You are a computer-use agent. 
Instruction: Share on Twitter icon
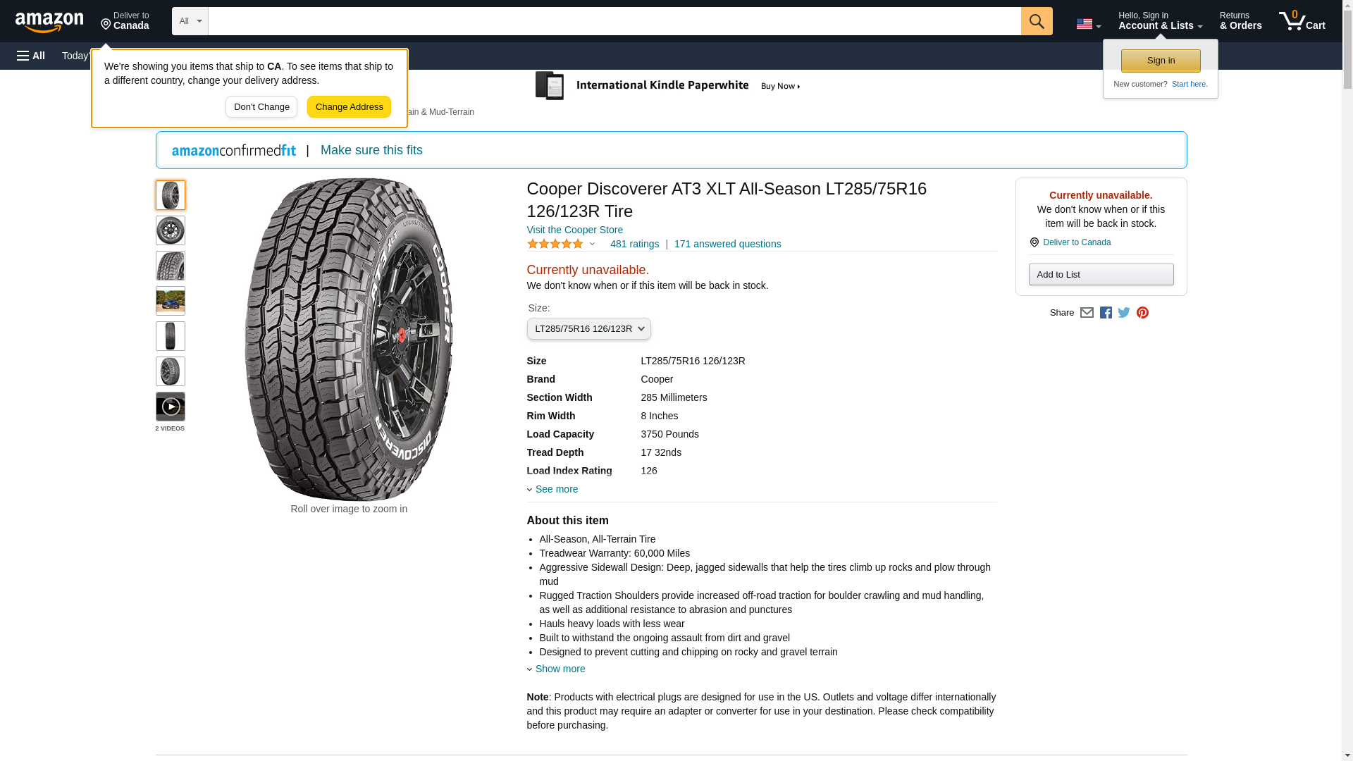pyautogui.click(x=1124, y=313)
